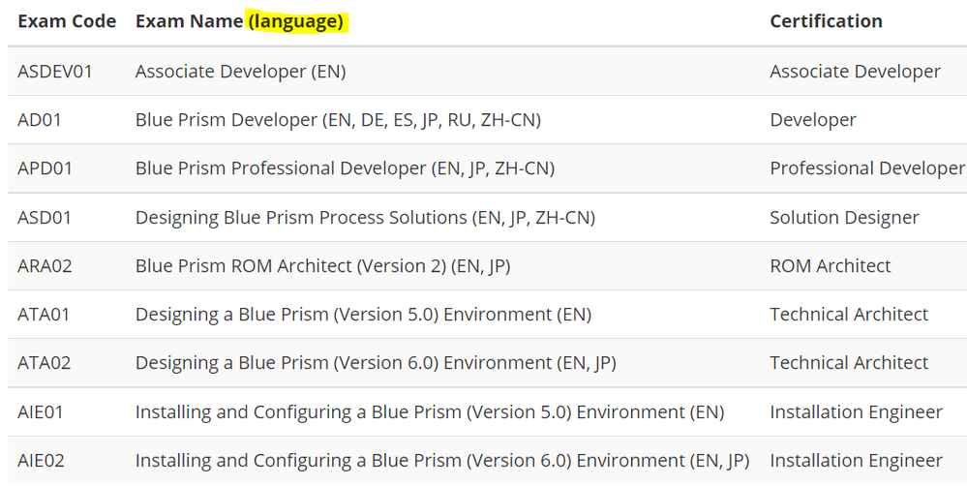Select the ROM Architect certification cell

tap(830, 265)
